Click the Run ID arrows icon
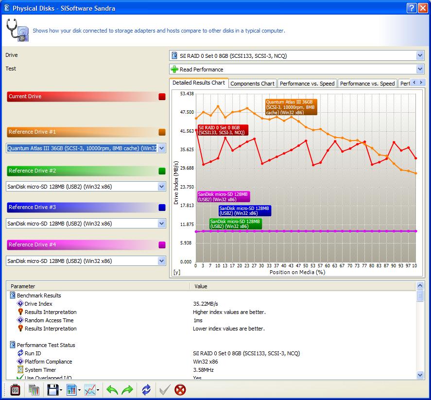Viewport: 431px width, 400px height. pyautogui.click(x=20, y=353)
